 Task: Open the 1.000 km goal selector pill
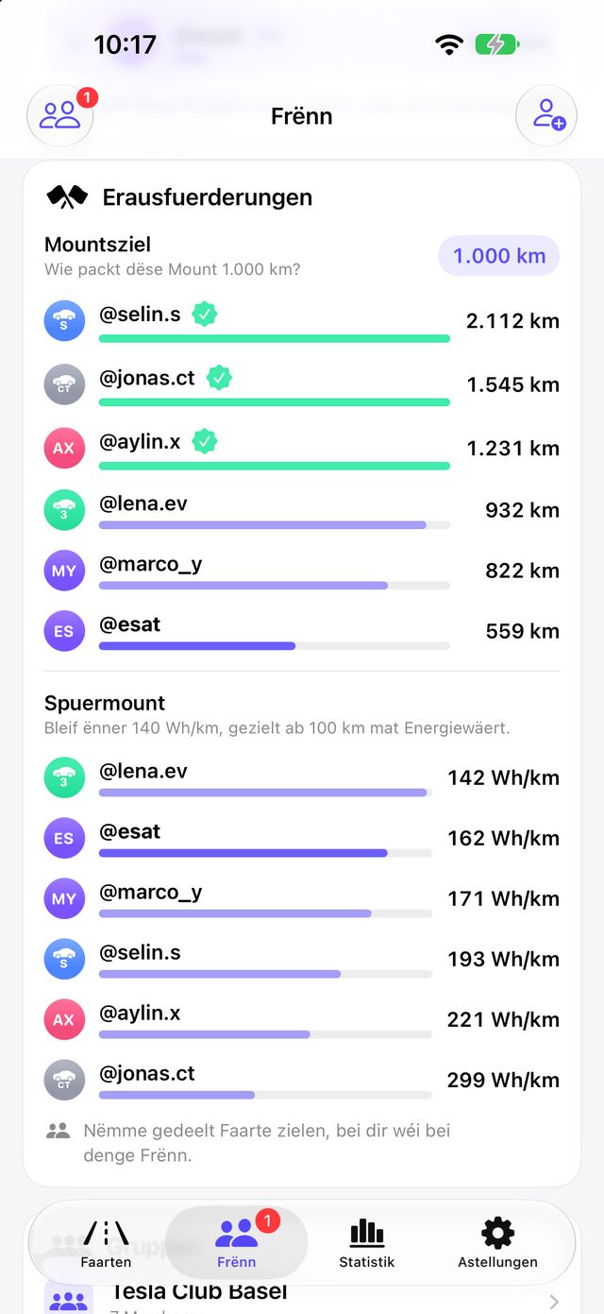(499, 256)
